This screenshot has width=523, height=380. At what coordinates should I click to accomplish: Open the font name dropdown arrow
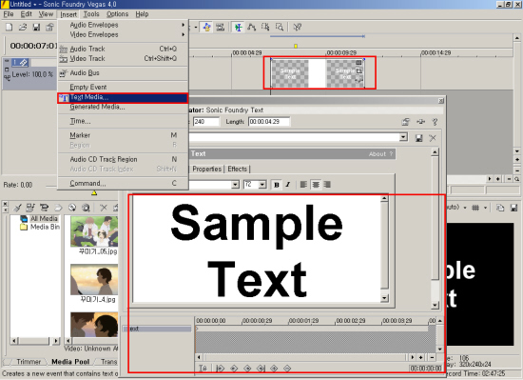coord(235,185)
